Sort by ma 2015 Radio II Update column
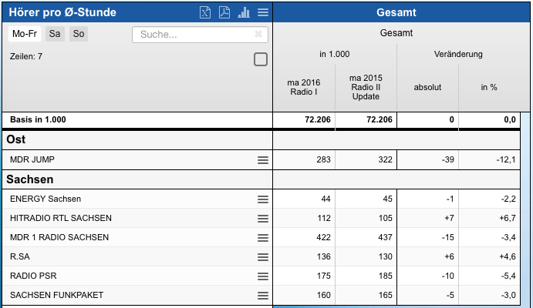 click(x=366, y=87)
